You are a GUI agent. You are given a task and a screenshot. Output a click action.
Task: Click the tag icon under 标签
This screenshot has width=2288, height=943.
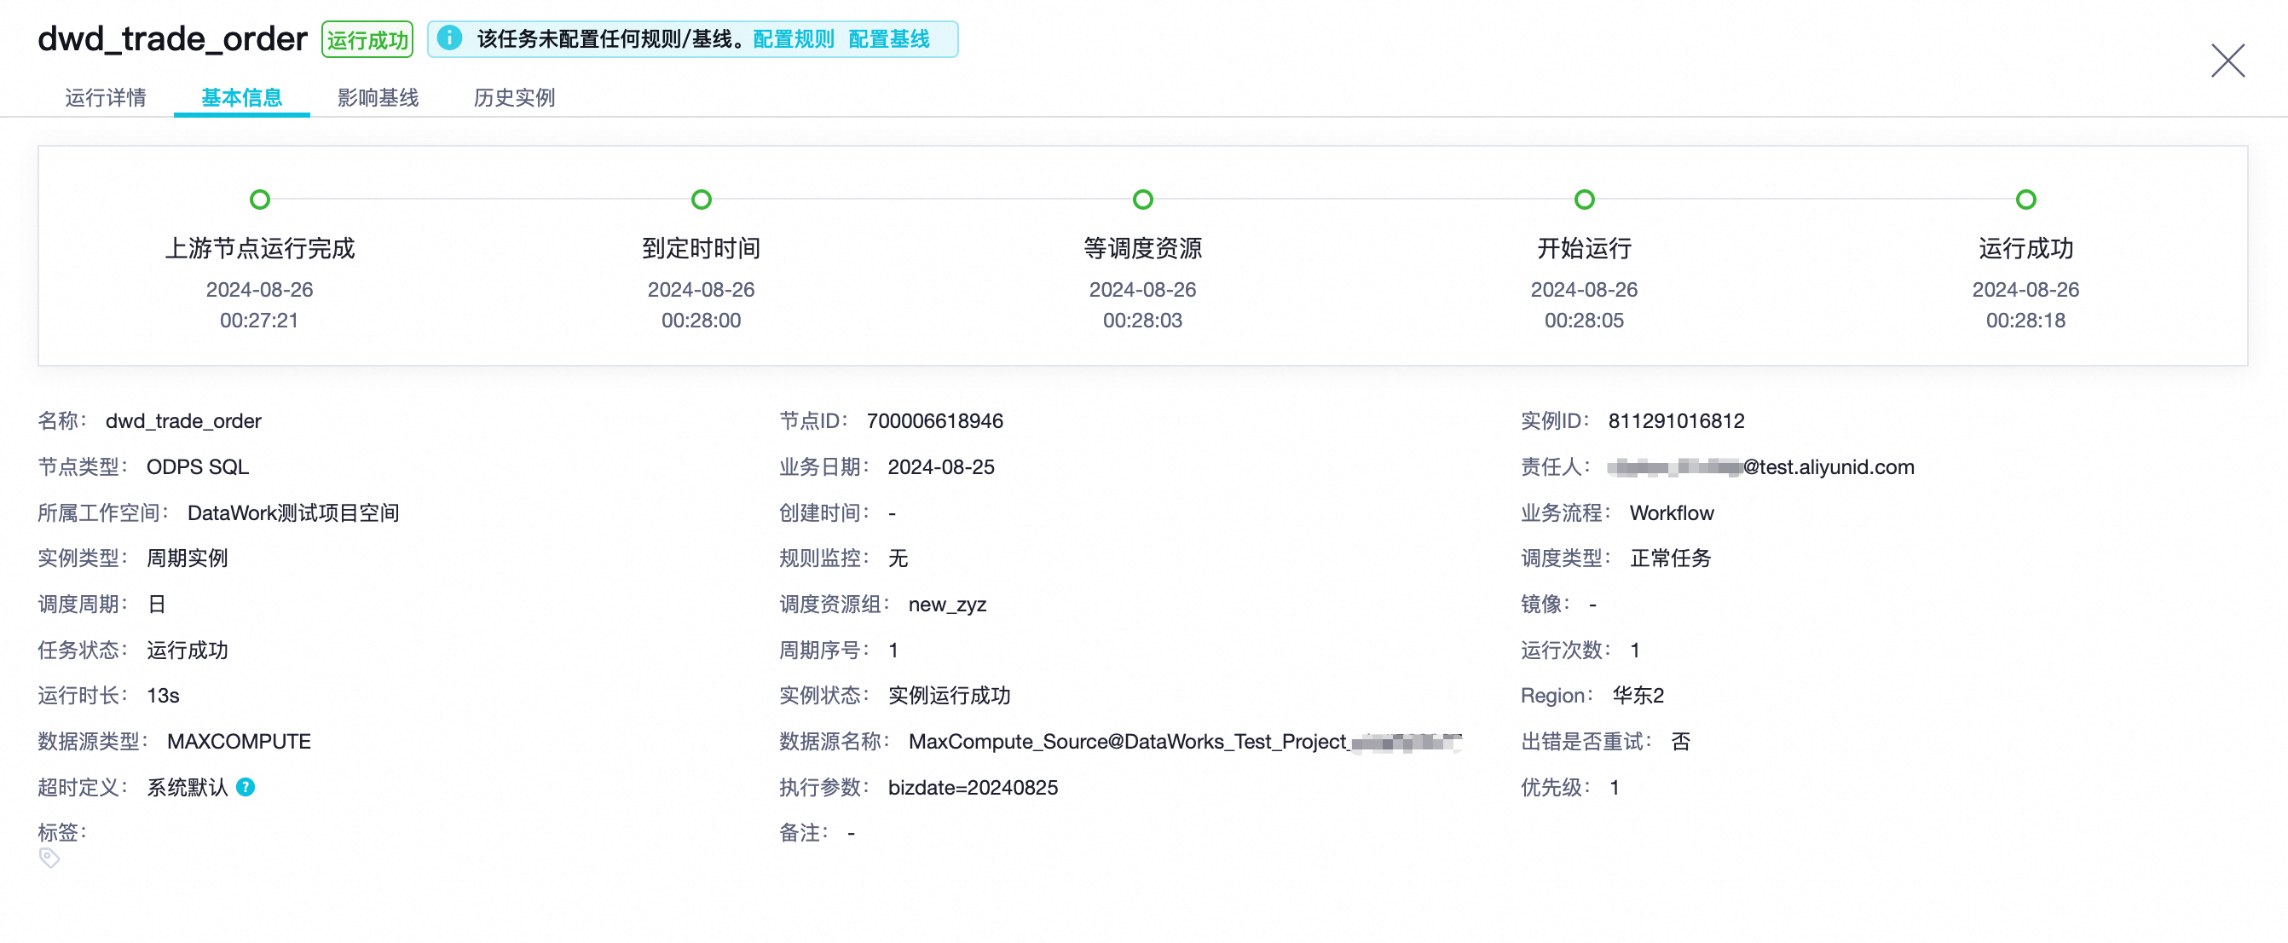pos(49,858)
